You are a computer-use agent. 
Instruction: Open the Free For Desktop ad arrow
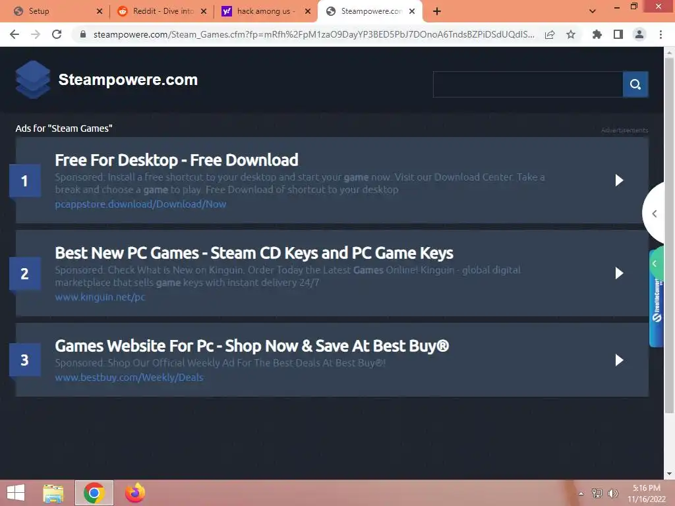619,181
